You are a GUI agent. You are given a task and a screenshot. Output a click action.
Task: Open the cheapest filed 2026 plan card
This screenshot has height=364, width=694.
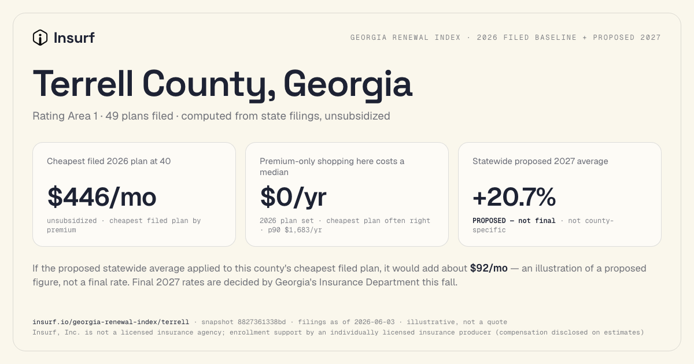pyautogui.click(x=134, y=194)
